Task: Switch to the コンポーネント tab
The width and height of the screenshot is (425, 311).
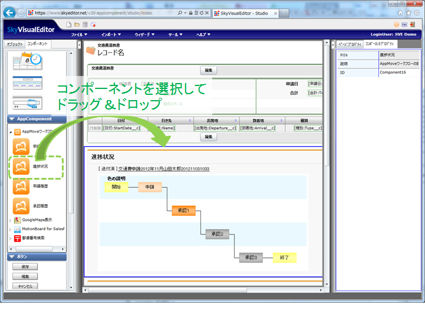Action: (38, 44)
